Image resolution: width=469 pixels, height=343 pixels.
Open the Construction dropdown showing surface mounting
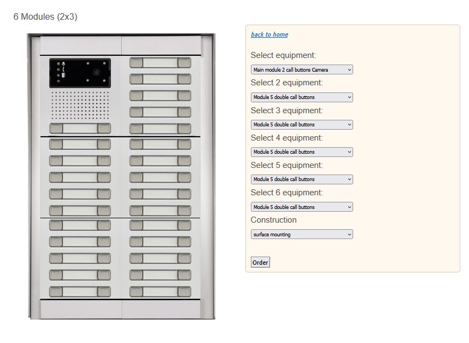302,234
